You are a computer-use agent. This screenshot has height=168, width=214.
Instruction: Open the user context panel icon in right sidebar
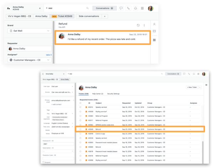point(154,24)
